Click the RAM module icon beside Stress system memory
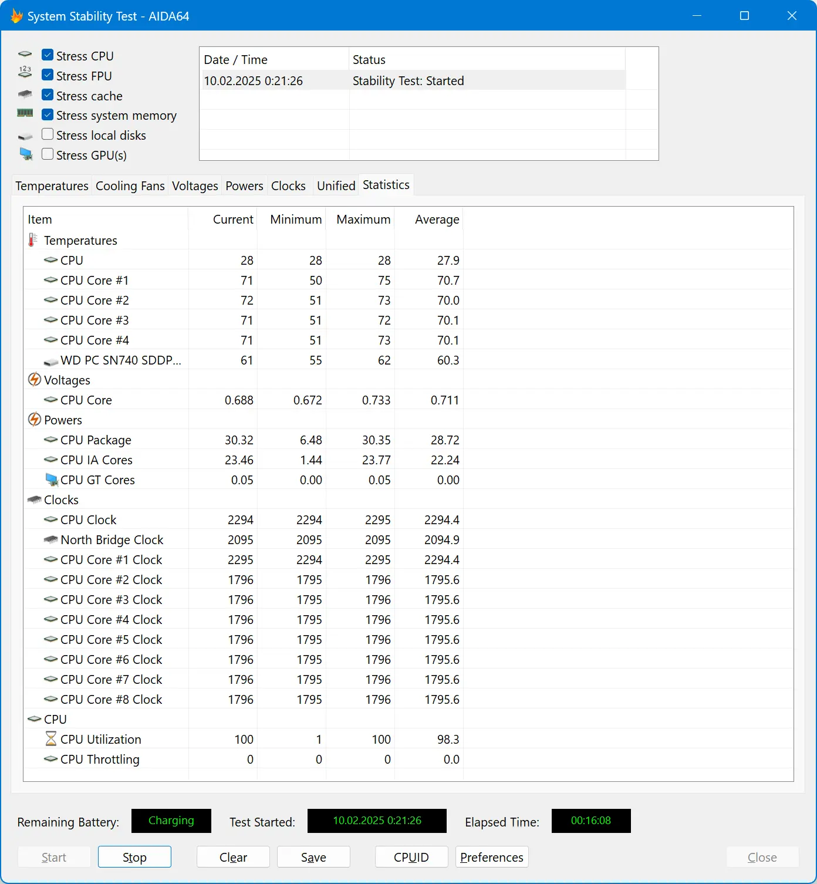This screenshot has width=817, height=884. click(x=25, y=113)
